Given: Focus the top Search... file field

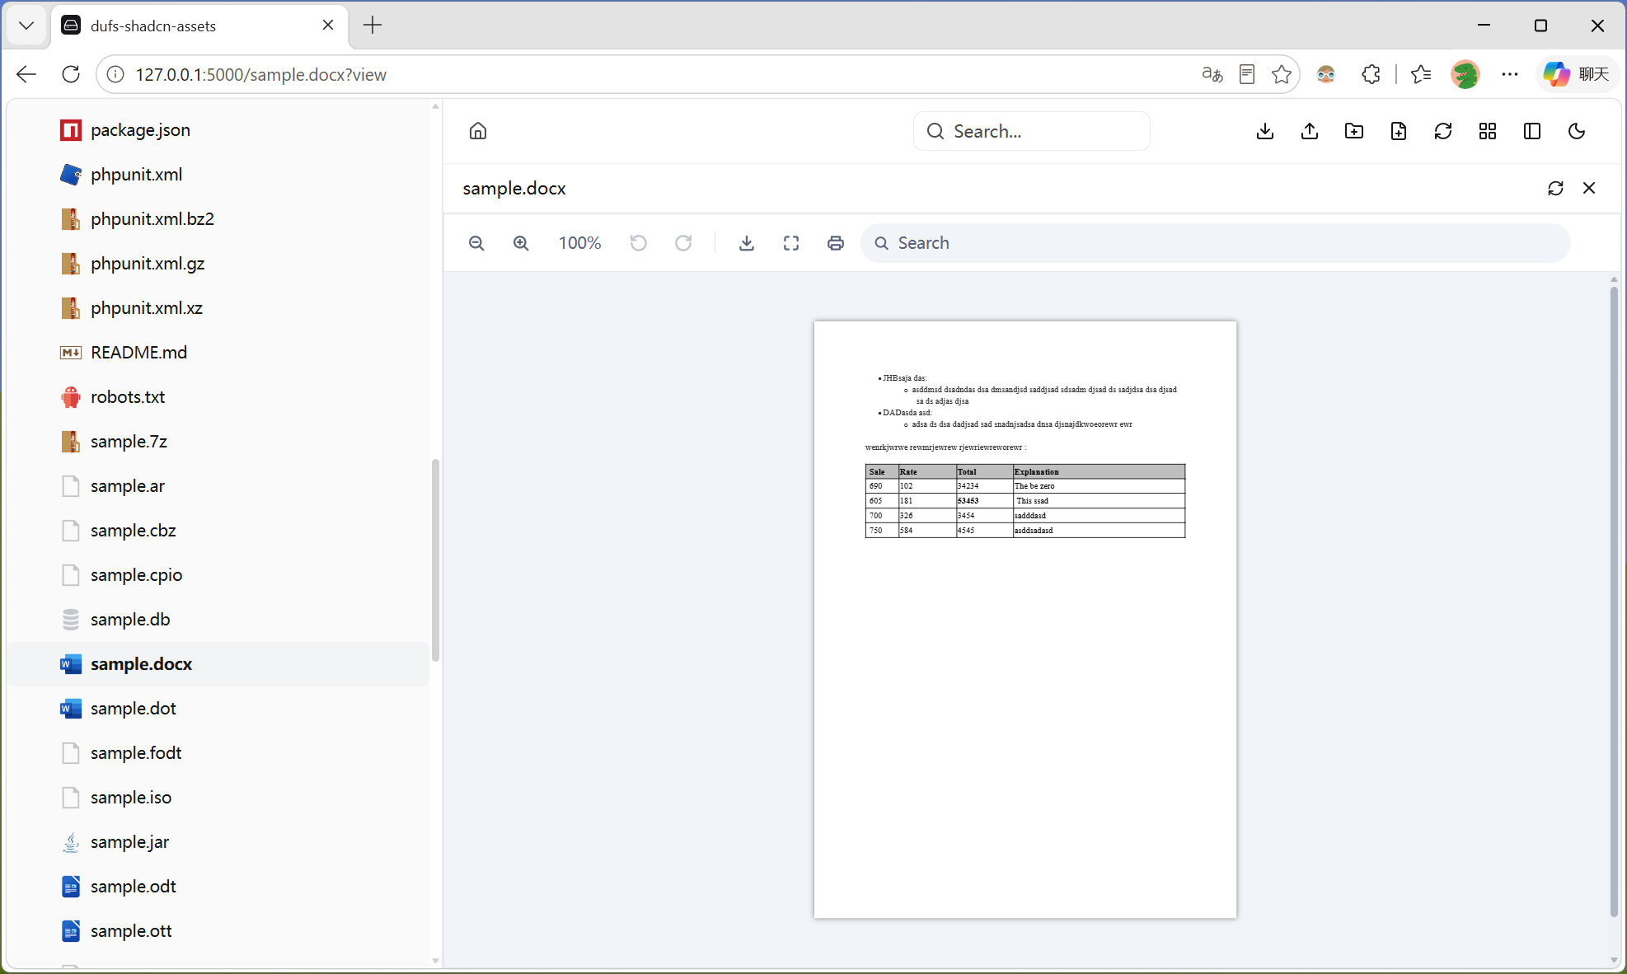Looking at the screenshot, I should [1032, 131].
